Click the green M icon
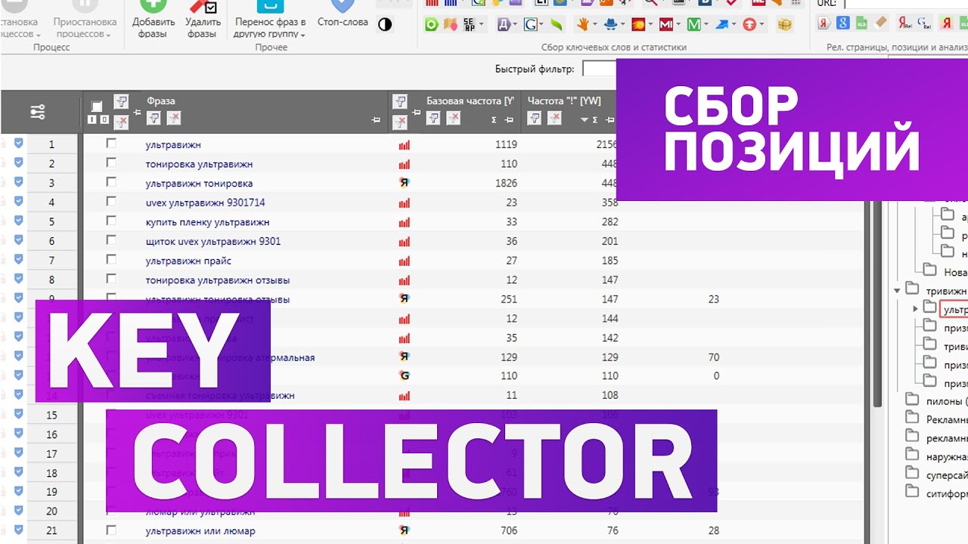Image resolution: width=968 pixels, height=544 pixels. pos(693,24)
